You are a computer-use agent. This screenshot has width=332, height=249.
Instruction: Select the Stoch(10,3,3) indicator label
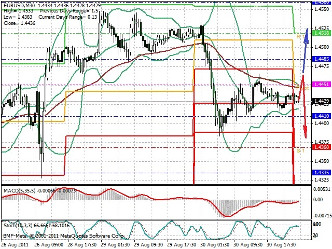coord(18,226)
